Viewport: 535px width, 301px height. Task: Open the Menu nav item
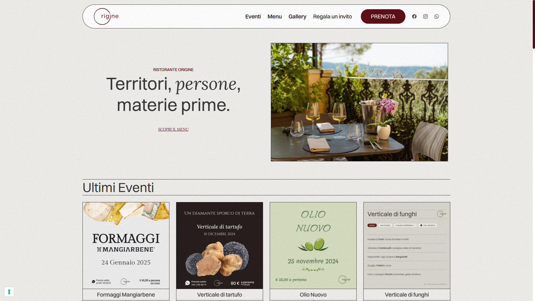coord(274,16)
